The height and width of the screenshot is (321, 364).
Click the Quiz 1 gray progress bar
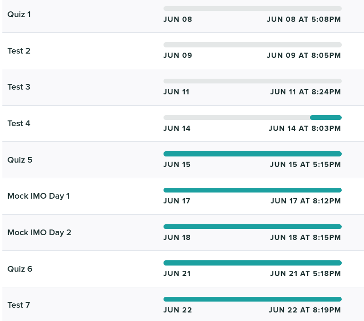(x=252, y=9)
